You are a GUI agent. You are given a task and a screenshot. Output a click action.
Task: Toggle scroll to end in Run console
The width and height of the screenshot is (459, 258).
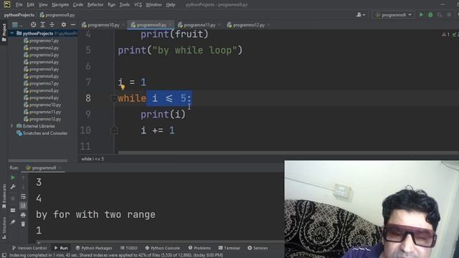[23, 206]
